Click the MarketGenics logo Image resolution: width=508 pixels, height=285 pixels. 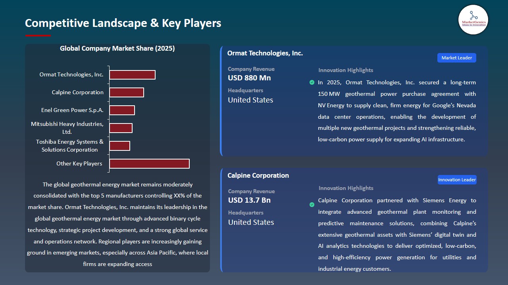pyautogui.click(x=473, y=19)
